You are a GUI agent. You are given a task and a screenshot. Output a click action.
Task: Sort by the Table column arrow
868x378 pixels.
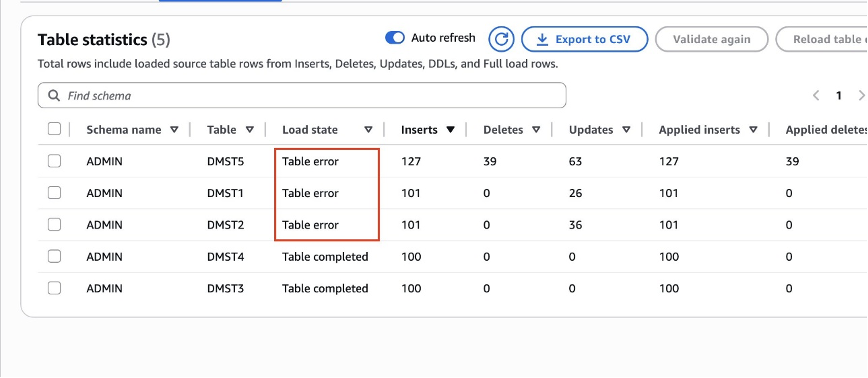(x=250, y=130)
